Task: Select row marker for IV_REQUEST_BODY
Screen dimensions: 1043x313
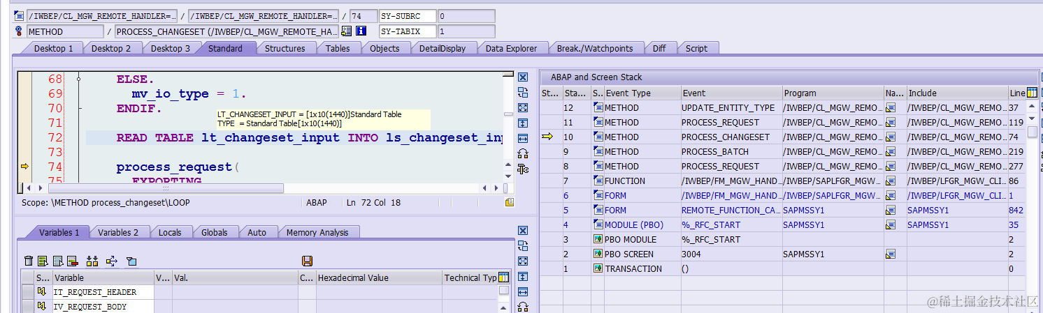Action: click(27, 306)
